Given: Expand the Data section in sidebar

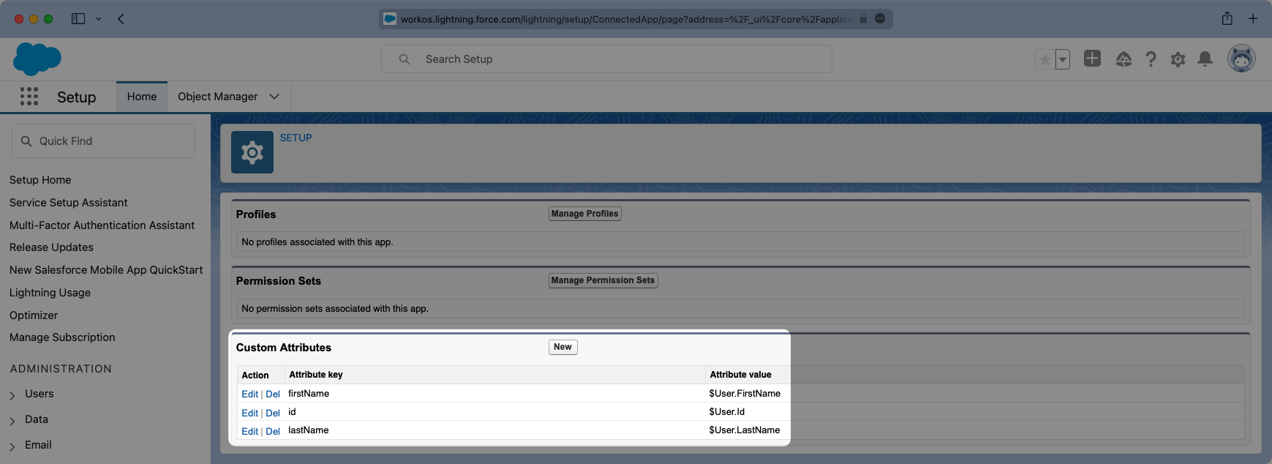Looking at the screenshot, I should click(12, 421).
